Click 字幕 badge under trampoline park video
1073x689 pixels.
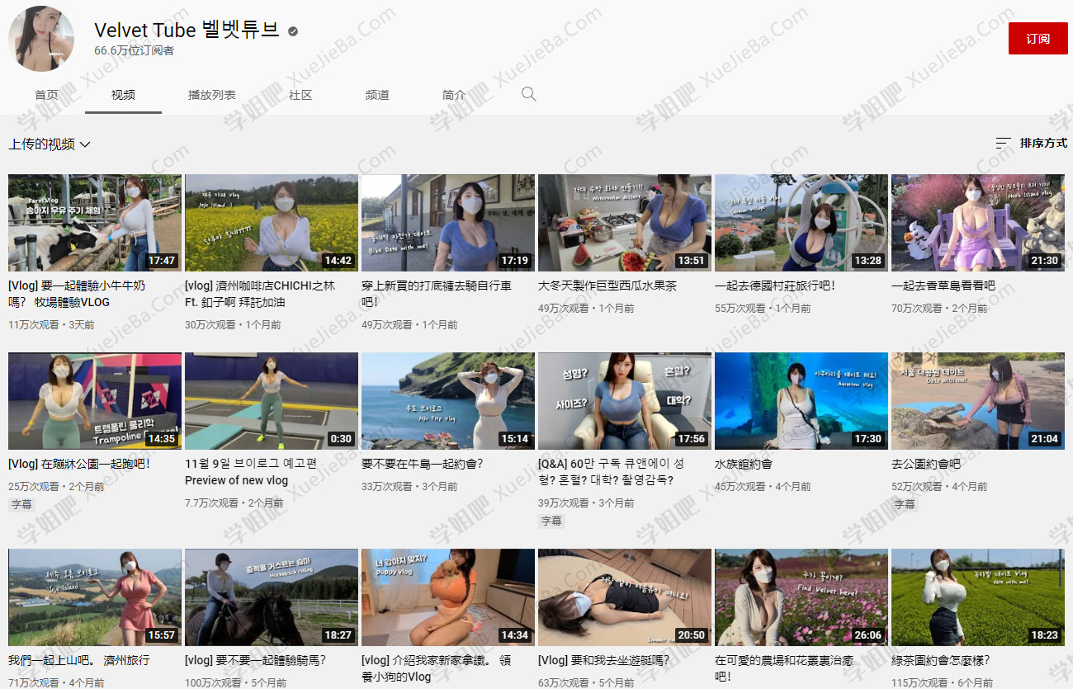point(21,504)
